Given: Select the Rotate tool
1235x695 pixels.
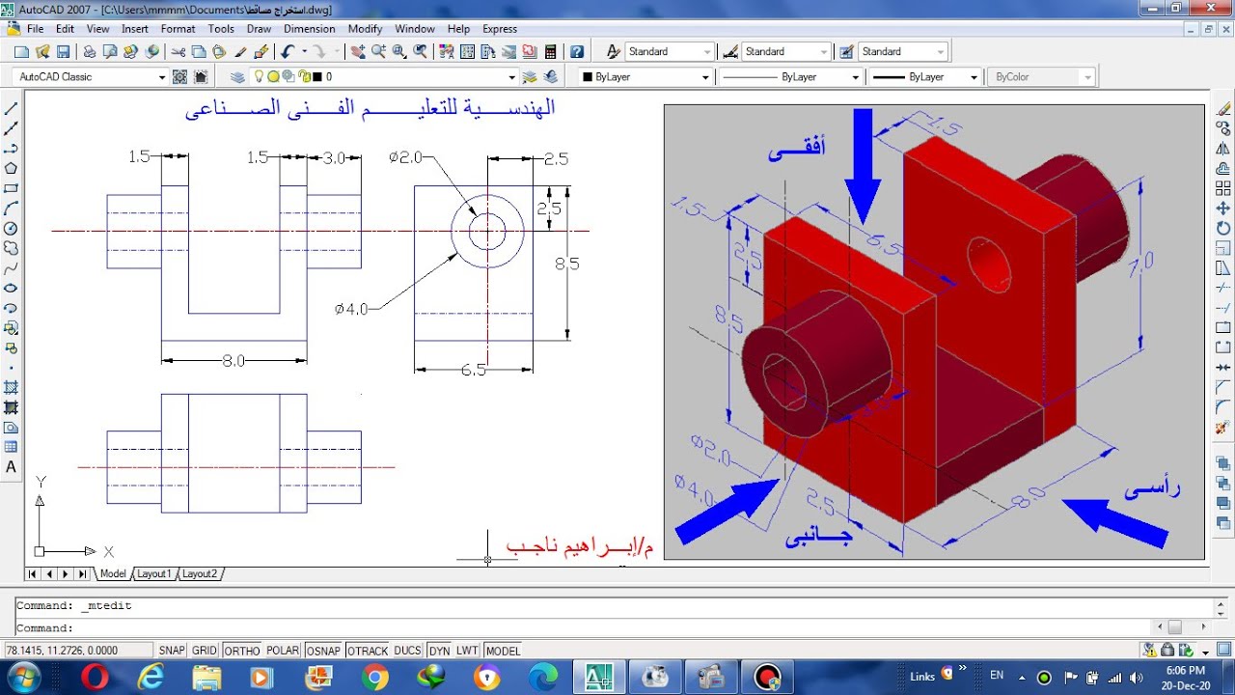Looking at the screenshot, I should (x=1223, y=228).
